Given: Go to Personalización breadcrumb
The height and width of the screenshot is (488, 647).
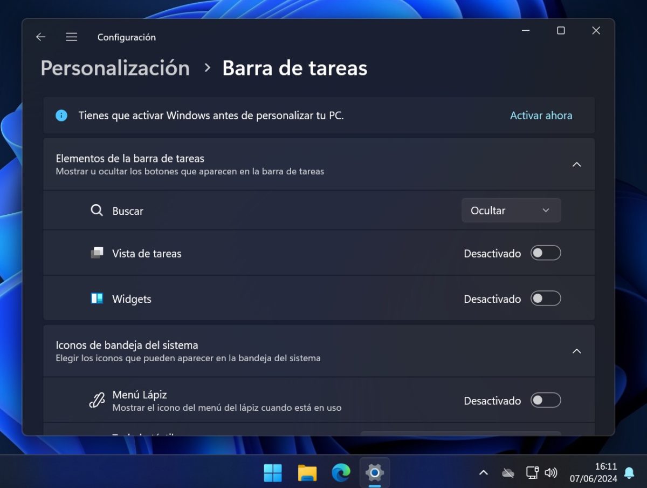Looking at the screenshot, I should pyautogui.click(x=115, y=68).
